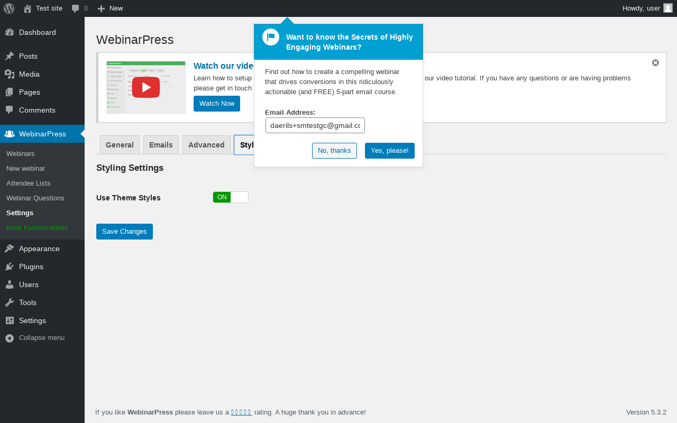The height and width of the screenshot is (423, 677).
Task: Click the Dashboard gauge icon
Action: pos(10,32)
